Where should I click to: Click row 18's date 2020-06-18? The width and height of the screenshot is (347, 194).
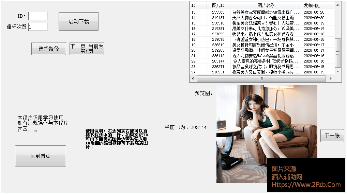coord(314,39)
